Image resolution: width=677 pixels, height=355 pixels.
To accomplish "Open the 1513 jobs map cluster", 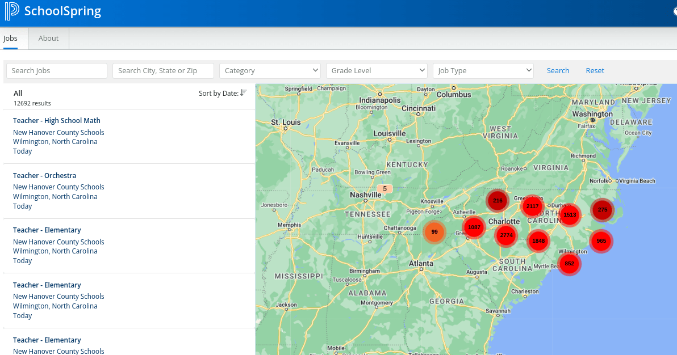I will click(570, 214).
